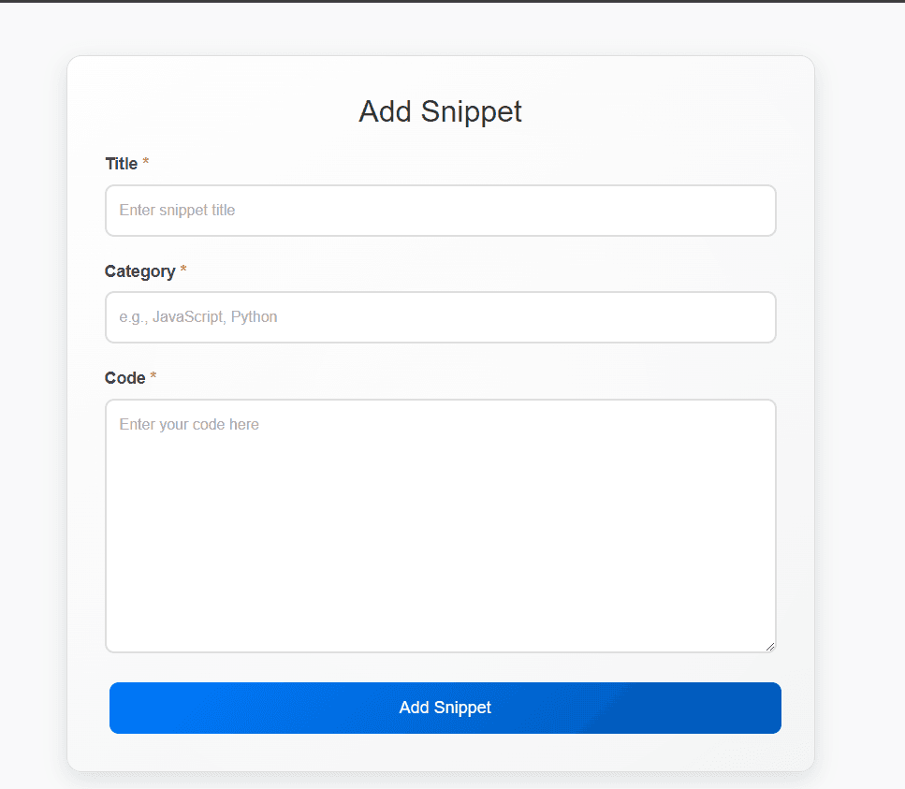Click empty card area beneath the blue button
The width and height of the screenshot is (905, 789).
440,752
